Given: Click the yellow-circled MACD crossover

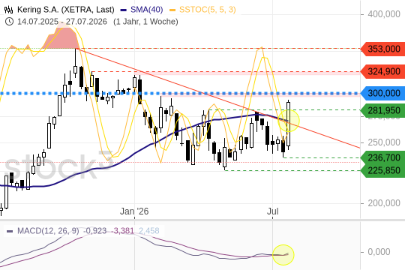Looking at the screenshot, I should pos(283,255).
